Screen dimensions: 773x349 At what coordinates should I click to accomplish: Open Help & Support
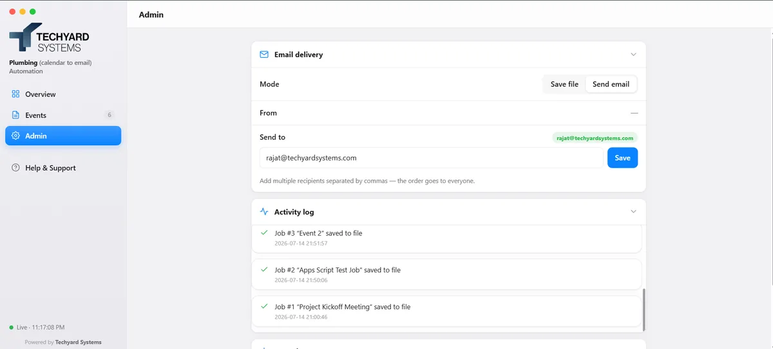point(63,168)
